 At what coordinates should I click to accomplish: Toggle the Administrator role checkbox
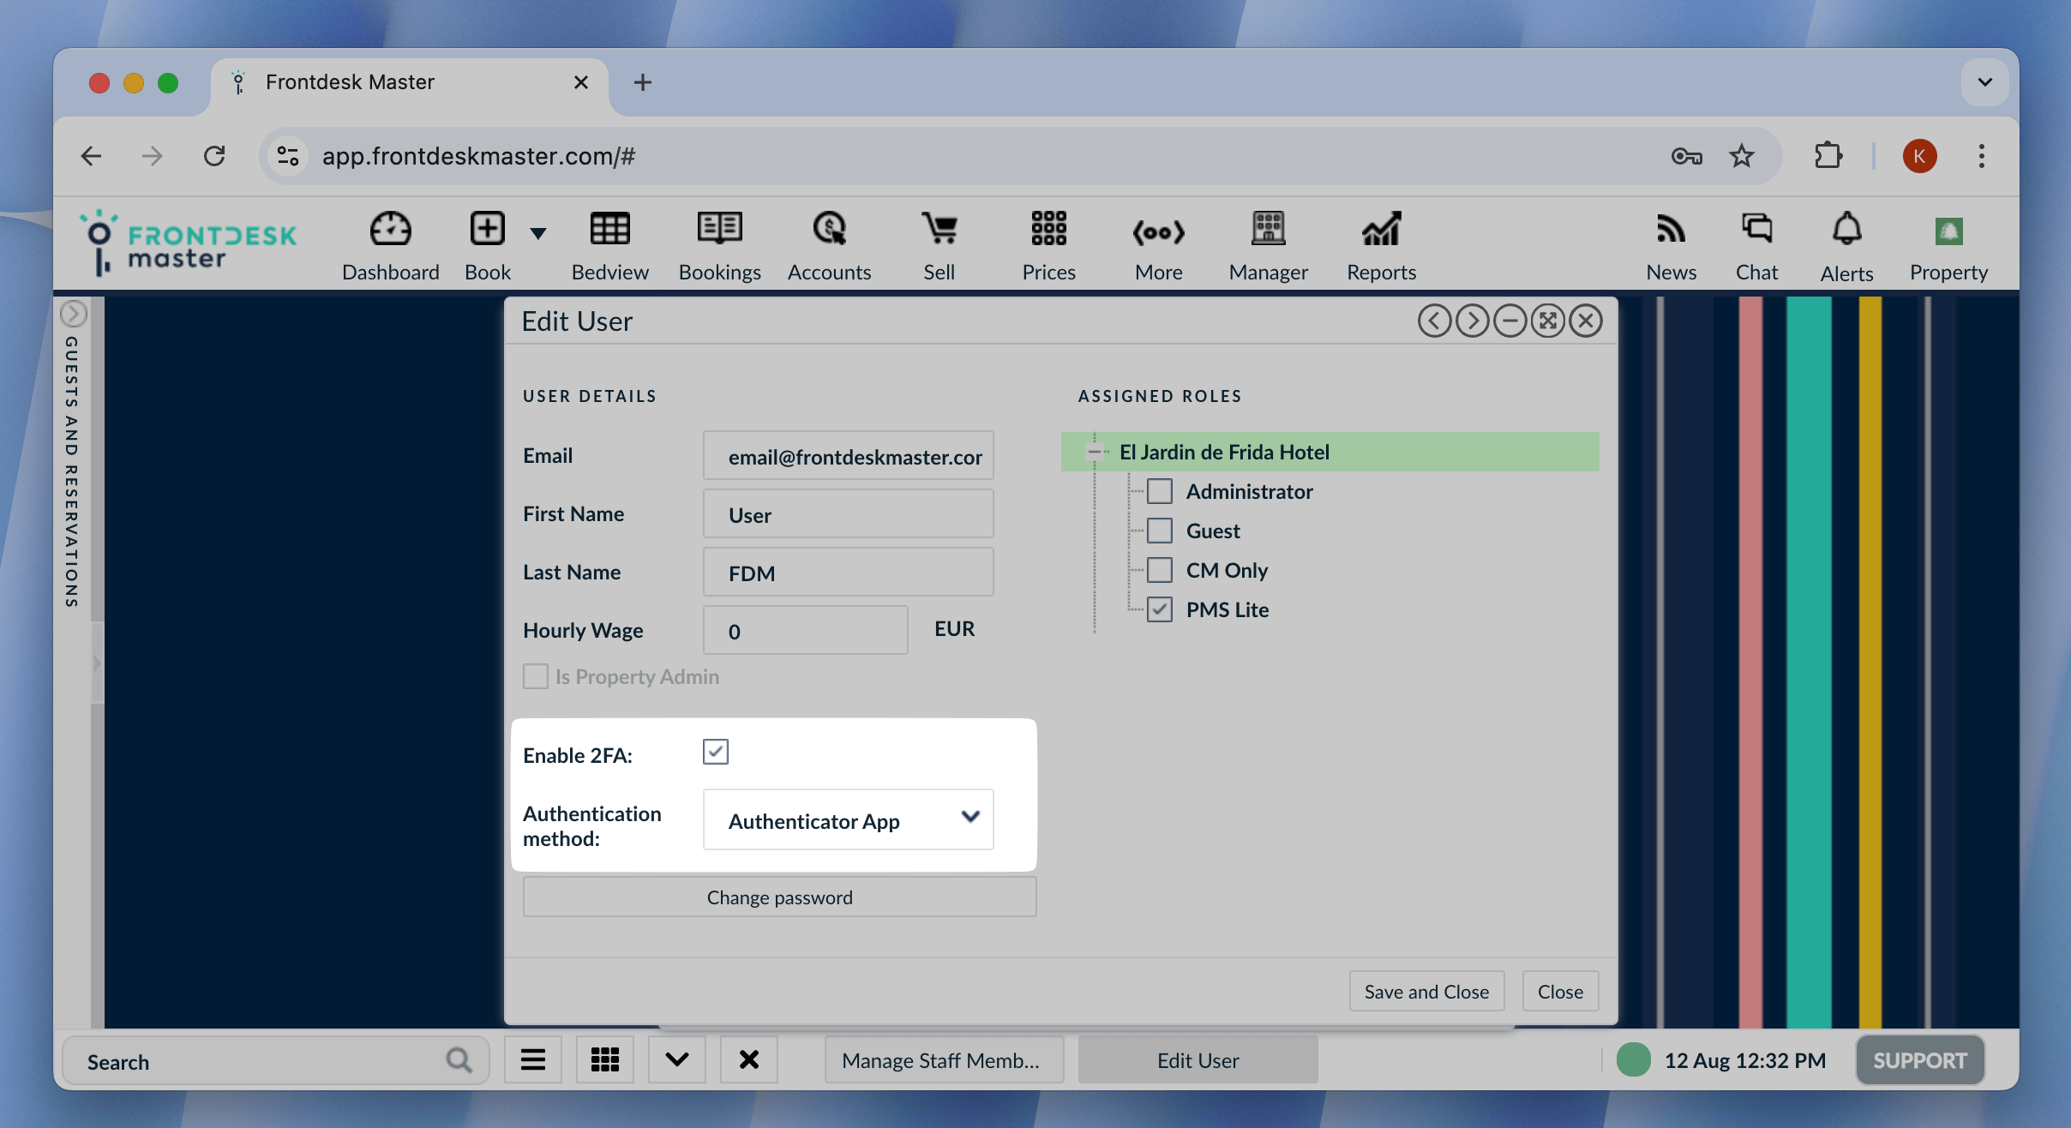click(x=1160, y=491)
